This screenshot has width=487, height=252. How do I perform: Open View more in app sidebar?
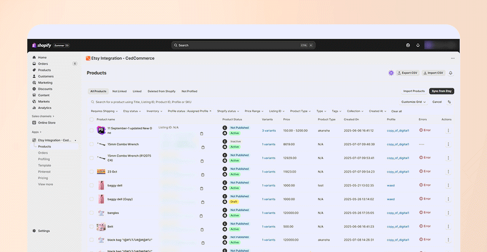[x=45, y=184]
